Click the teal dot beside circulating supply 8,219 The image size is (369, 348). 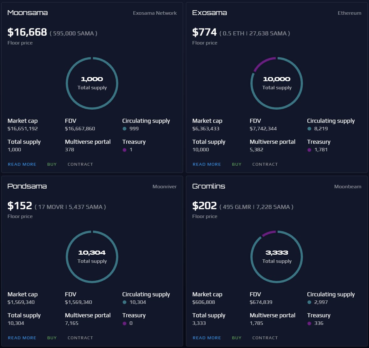coord(309,129)
